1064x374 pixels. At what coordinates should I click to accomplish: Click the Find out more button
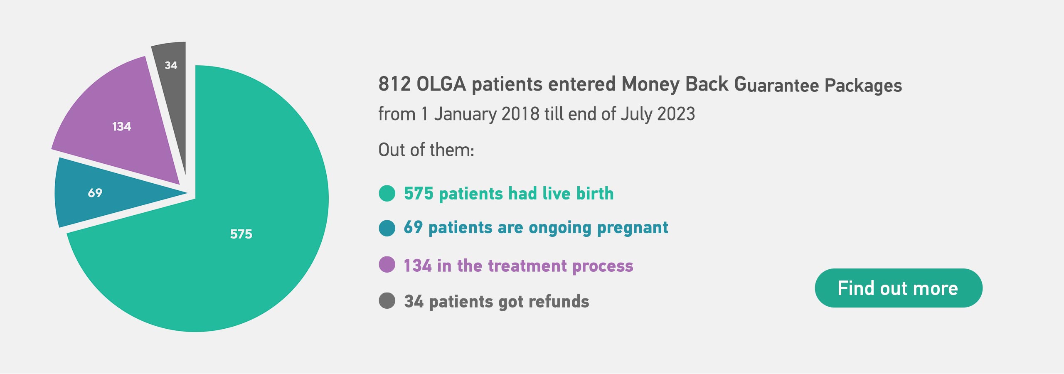(899, 288)
